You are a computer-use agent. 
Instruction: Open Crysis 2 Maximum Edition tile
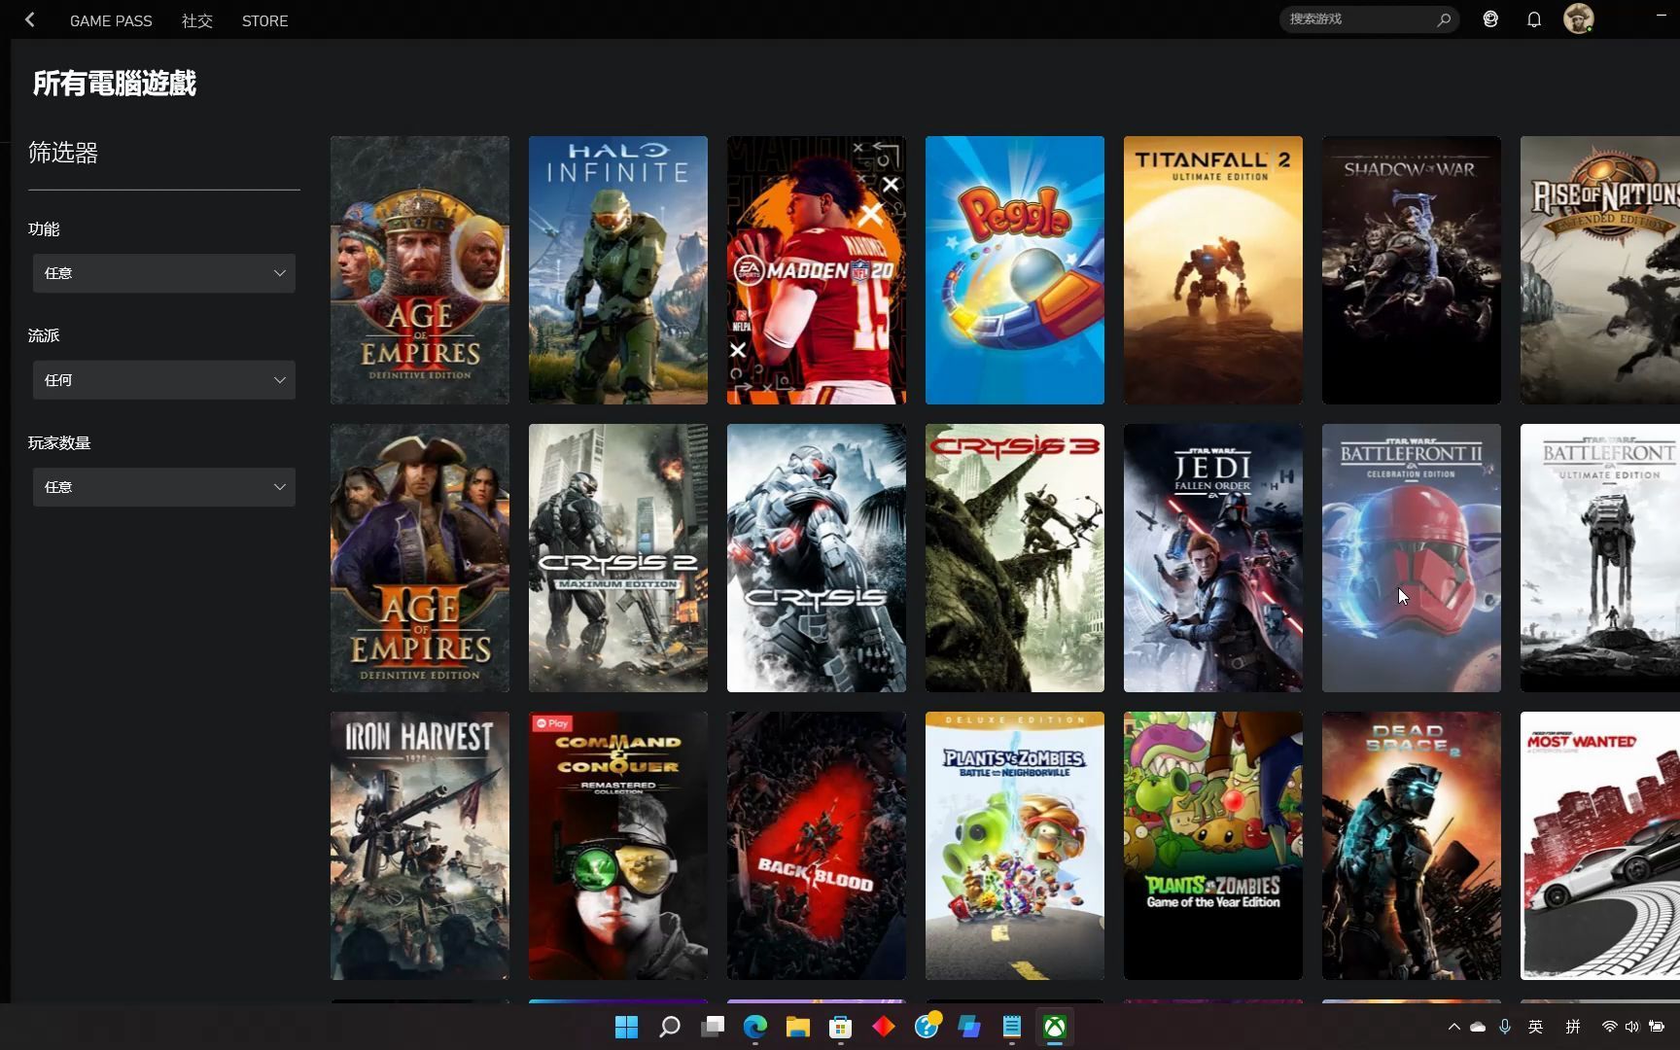click(x=618, y=558)
